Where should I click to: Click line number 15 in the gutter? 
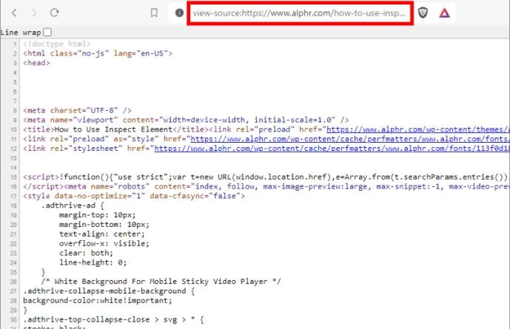coord(13,177)
